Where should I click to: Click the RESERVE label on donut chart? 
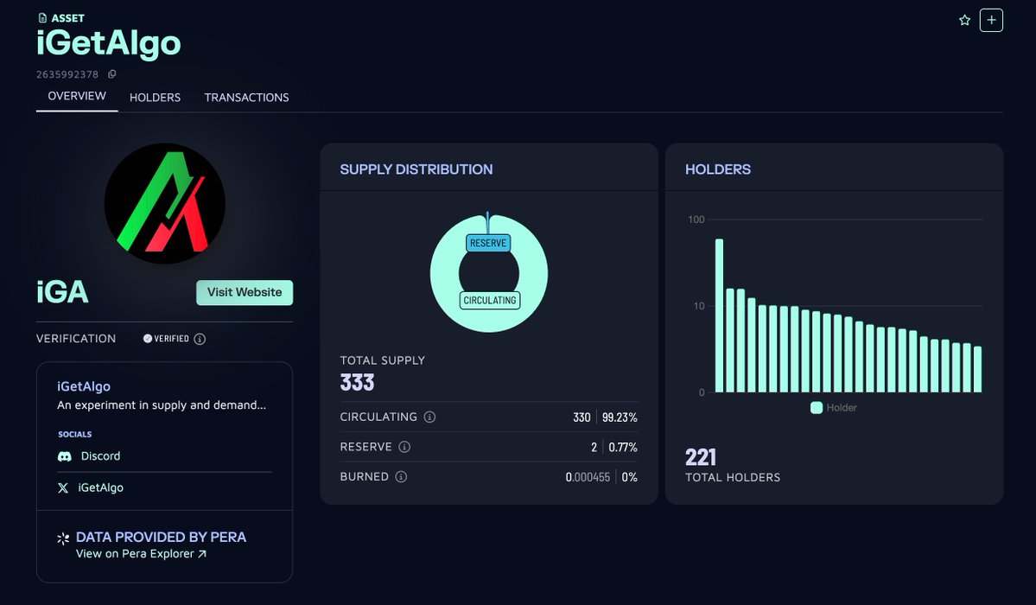coord(488,244)
